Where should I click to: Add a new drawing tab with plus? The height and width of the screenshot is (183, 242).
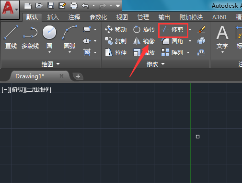click(x=78, y=76)
